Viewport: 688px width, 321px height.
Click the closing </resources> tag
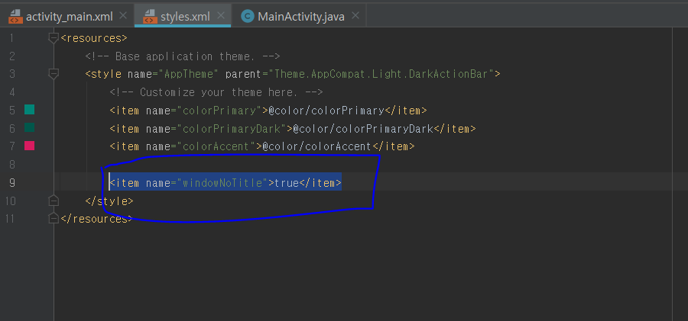(x=96, y=219)
